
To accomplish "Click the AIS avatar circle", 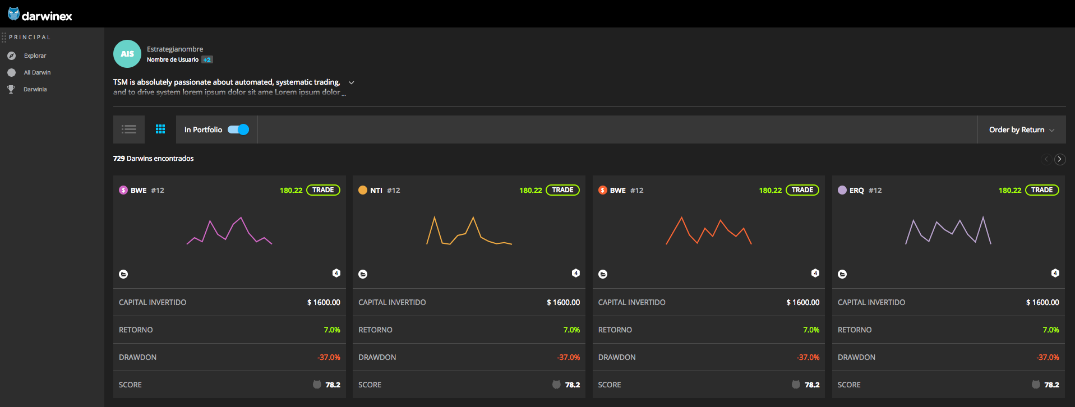I will 127,54.
